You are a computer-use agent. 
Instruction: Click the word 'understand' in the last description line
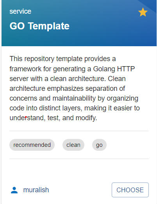[27, 118]
